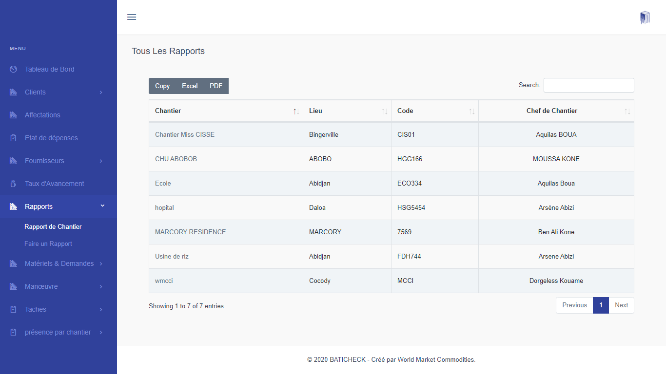Go to the Next pagination page
Screen dimensions: 666x374
click(621, 305)
